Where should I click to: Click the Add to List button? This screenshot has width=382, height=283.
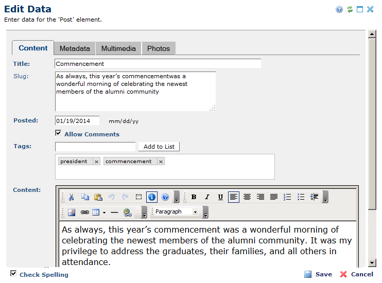point(159,147)
